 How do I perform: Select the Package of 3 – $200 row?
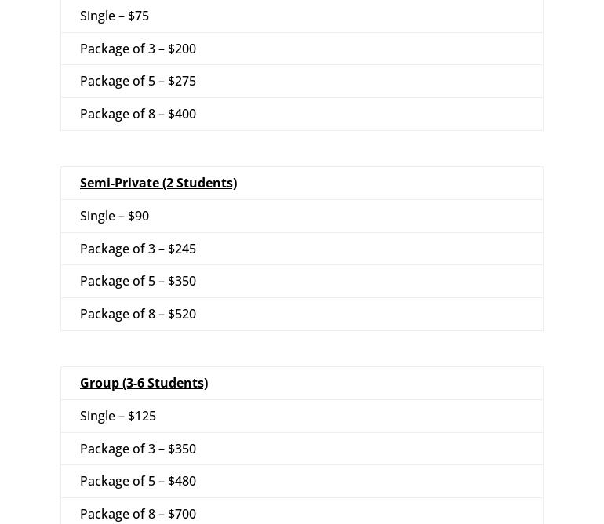(302, 49)
